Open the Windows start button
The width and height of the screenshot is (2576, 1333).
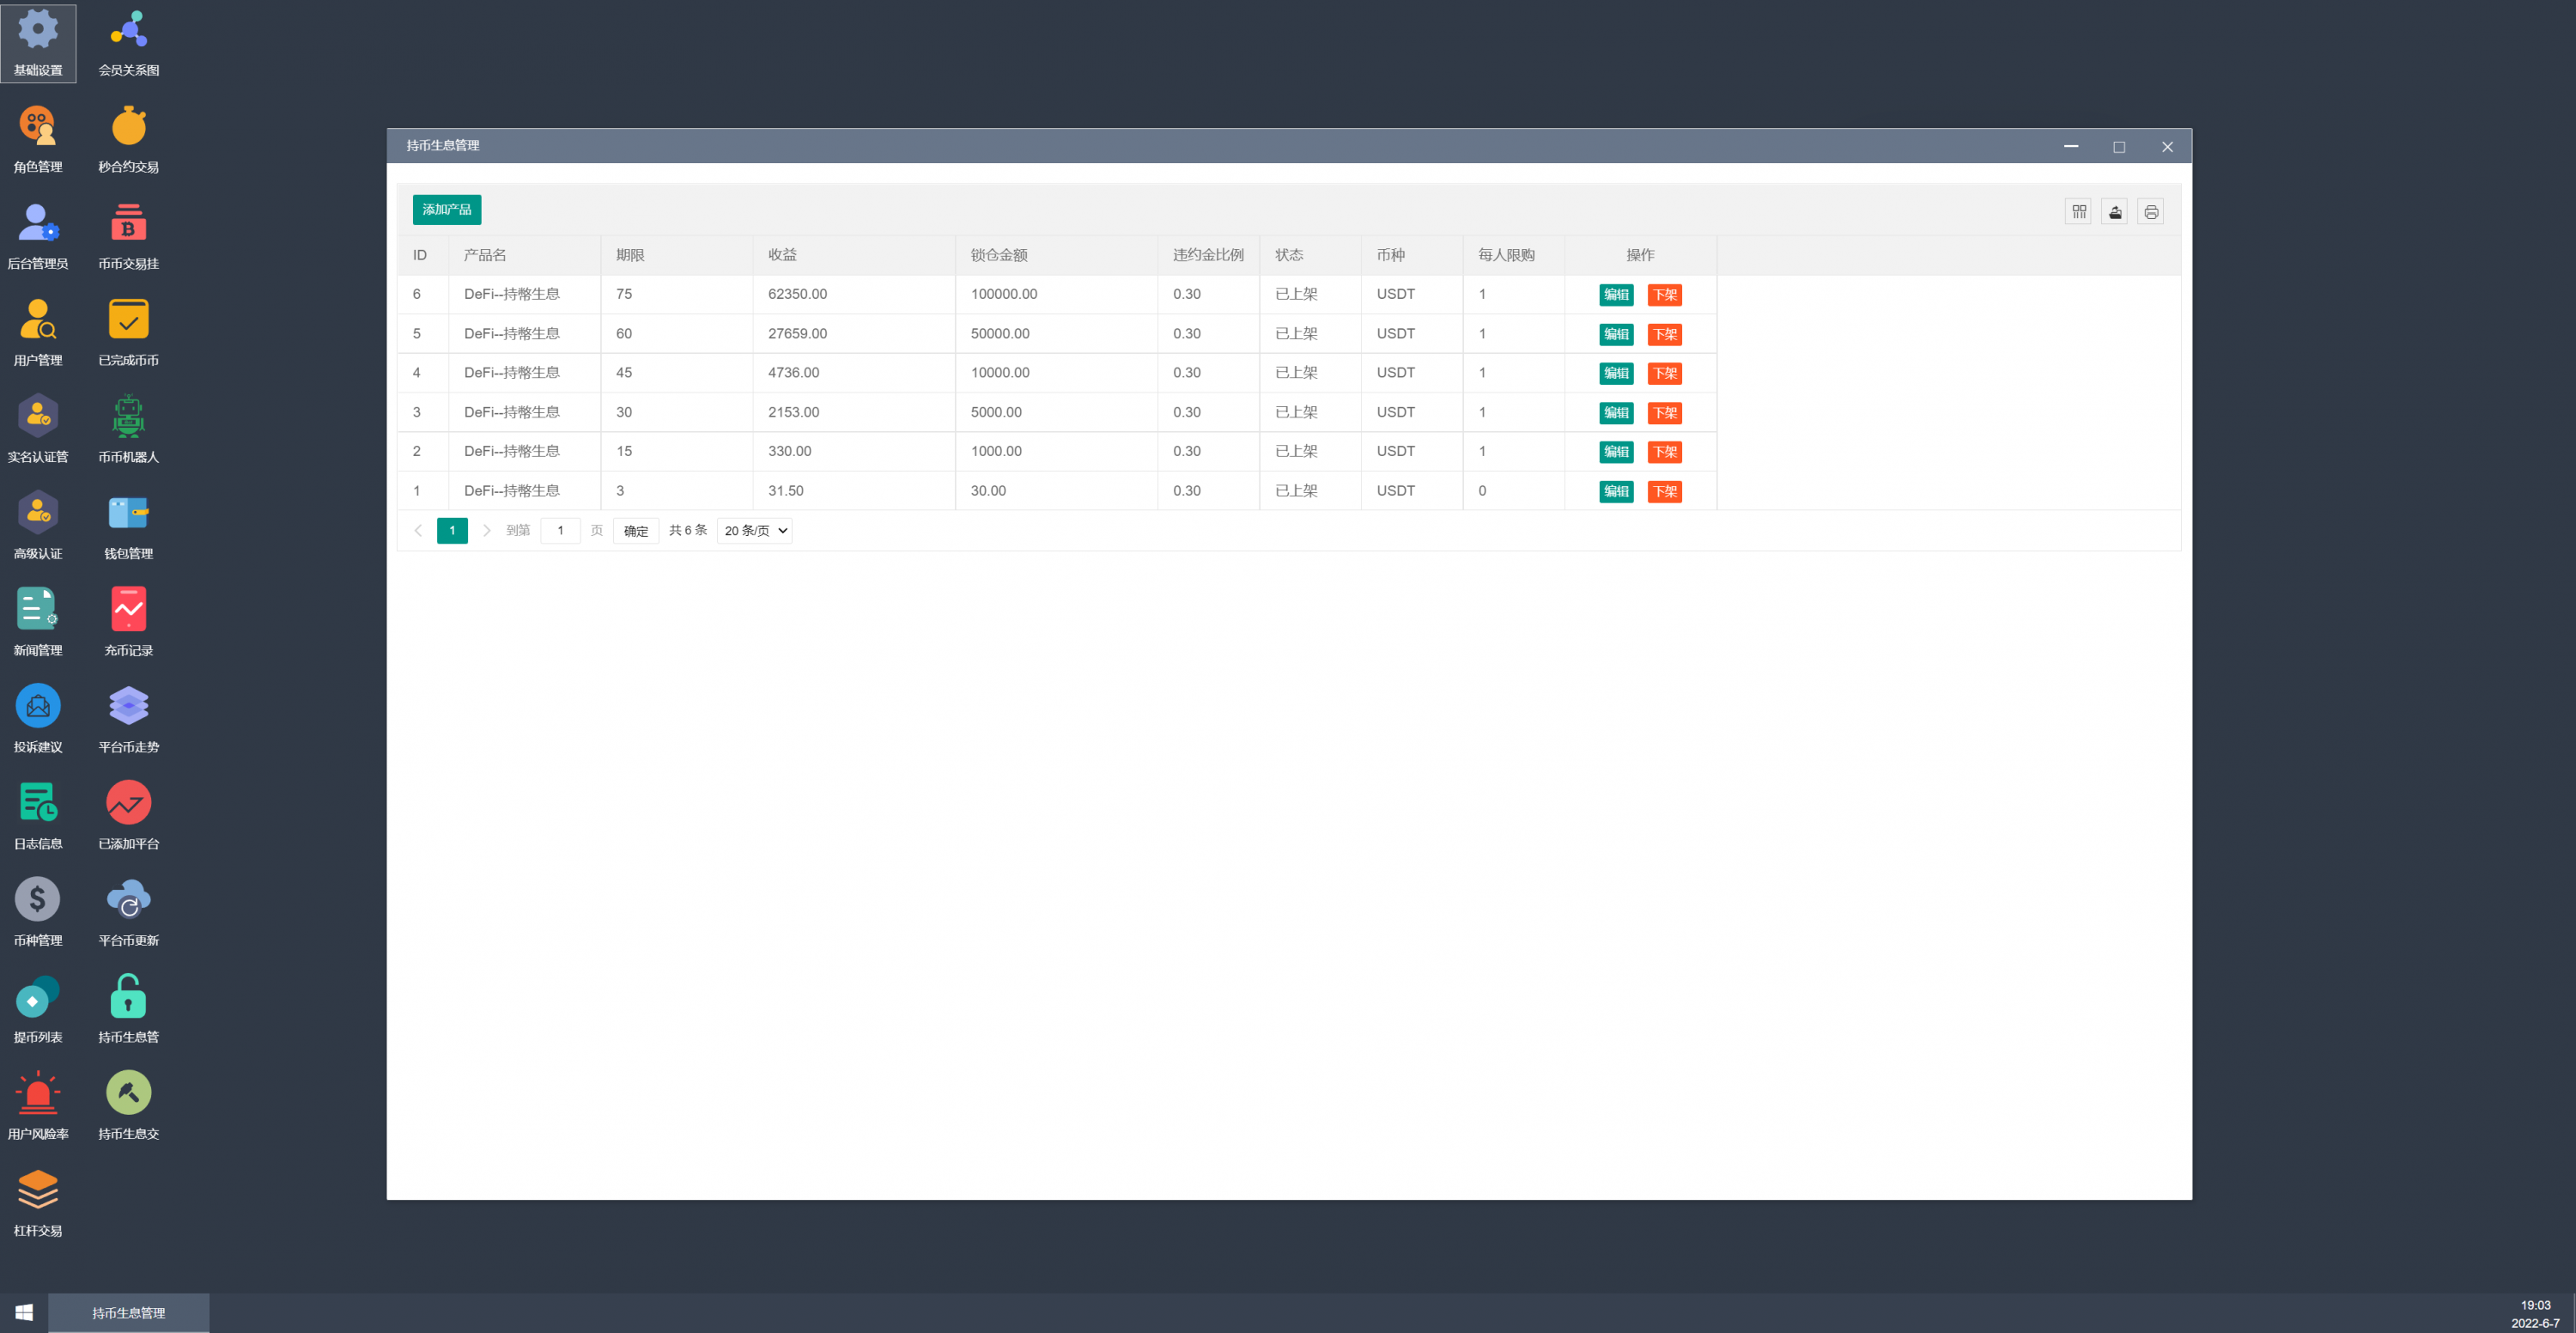tap(24, 1313)
